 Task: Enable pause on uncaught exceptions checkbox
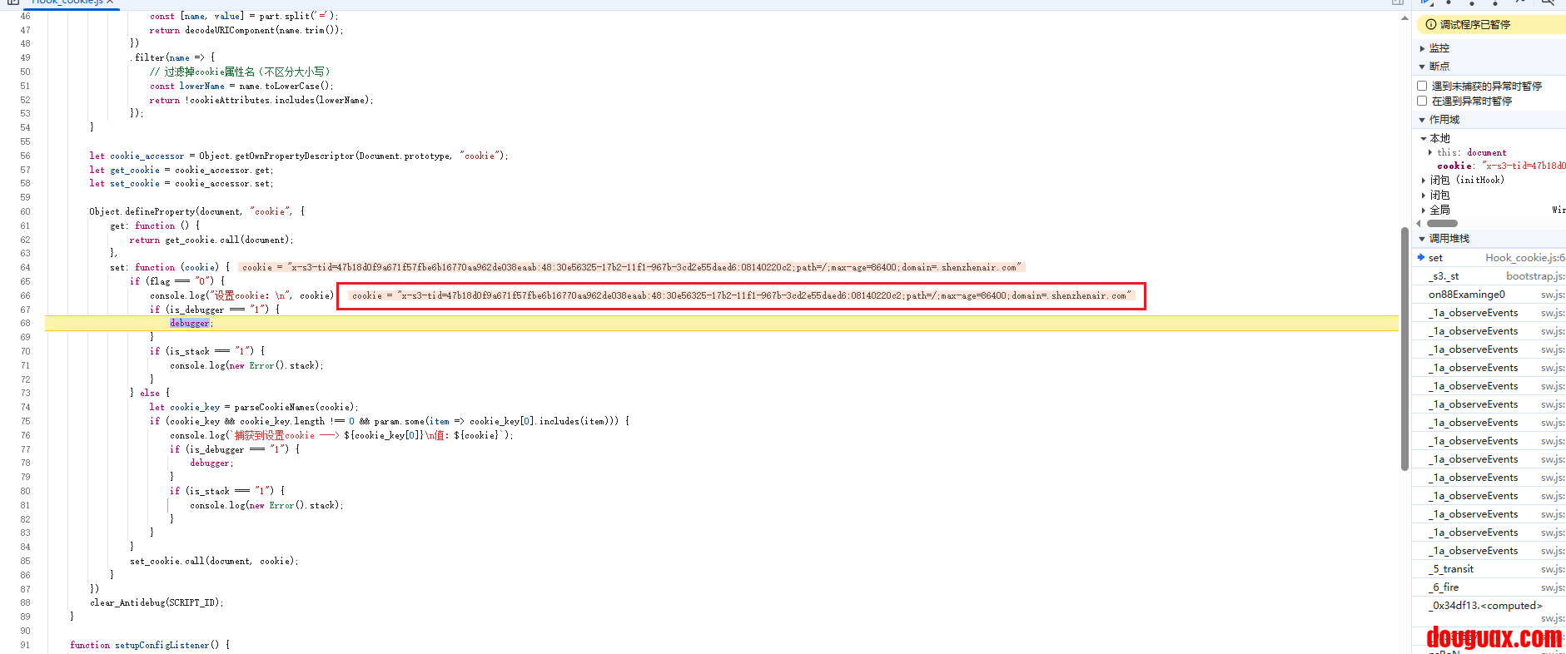point(1423,86)
